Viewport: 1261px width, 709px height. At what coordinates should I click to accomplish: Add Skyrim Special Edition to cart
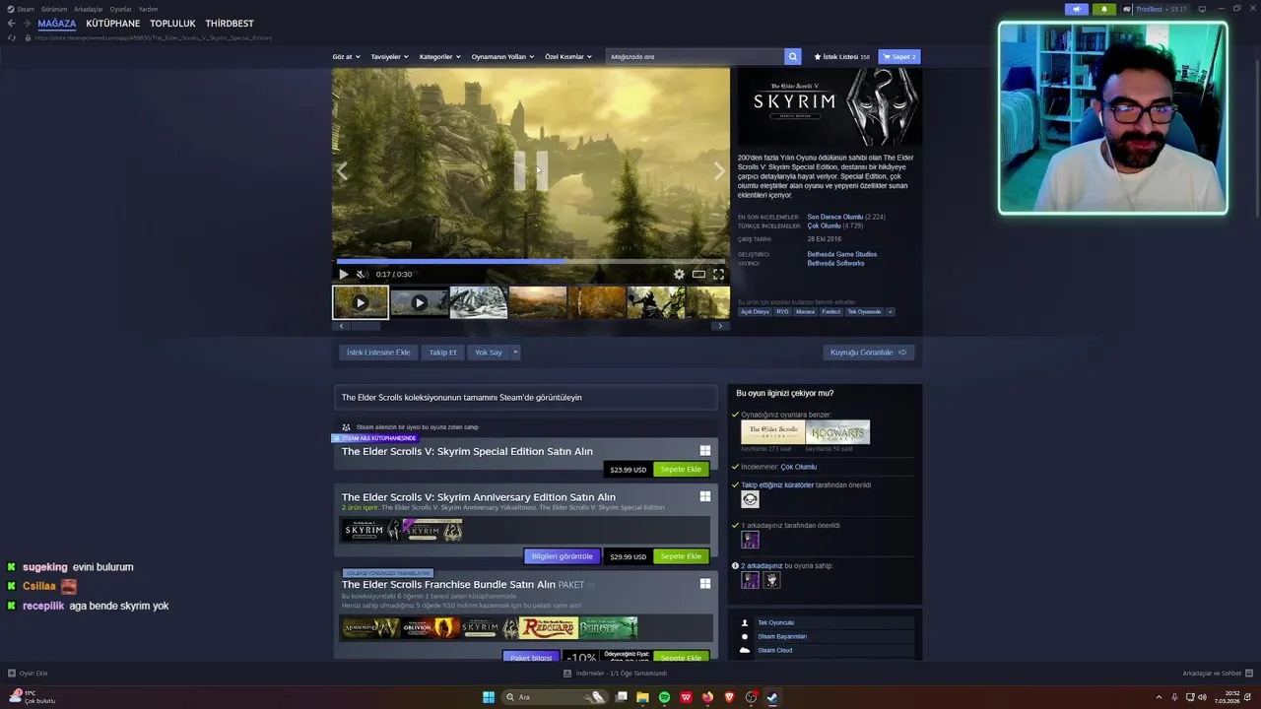(681, 470)
